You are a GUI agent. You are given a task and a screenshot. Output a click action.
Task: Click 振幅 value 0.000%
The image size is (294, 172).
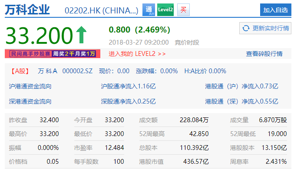tap(48, 148)
